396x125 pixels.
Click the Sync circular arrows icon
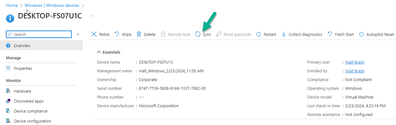tap(198, 34)
